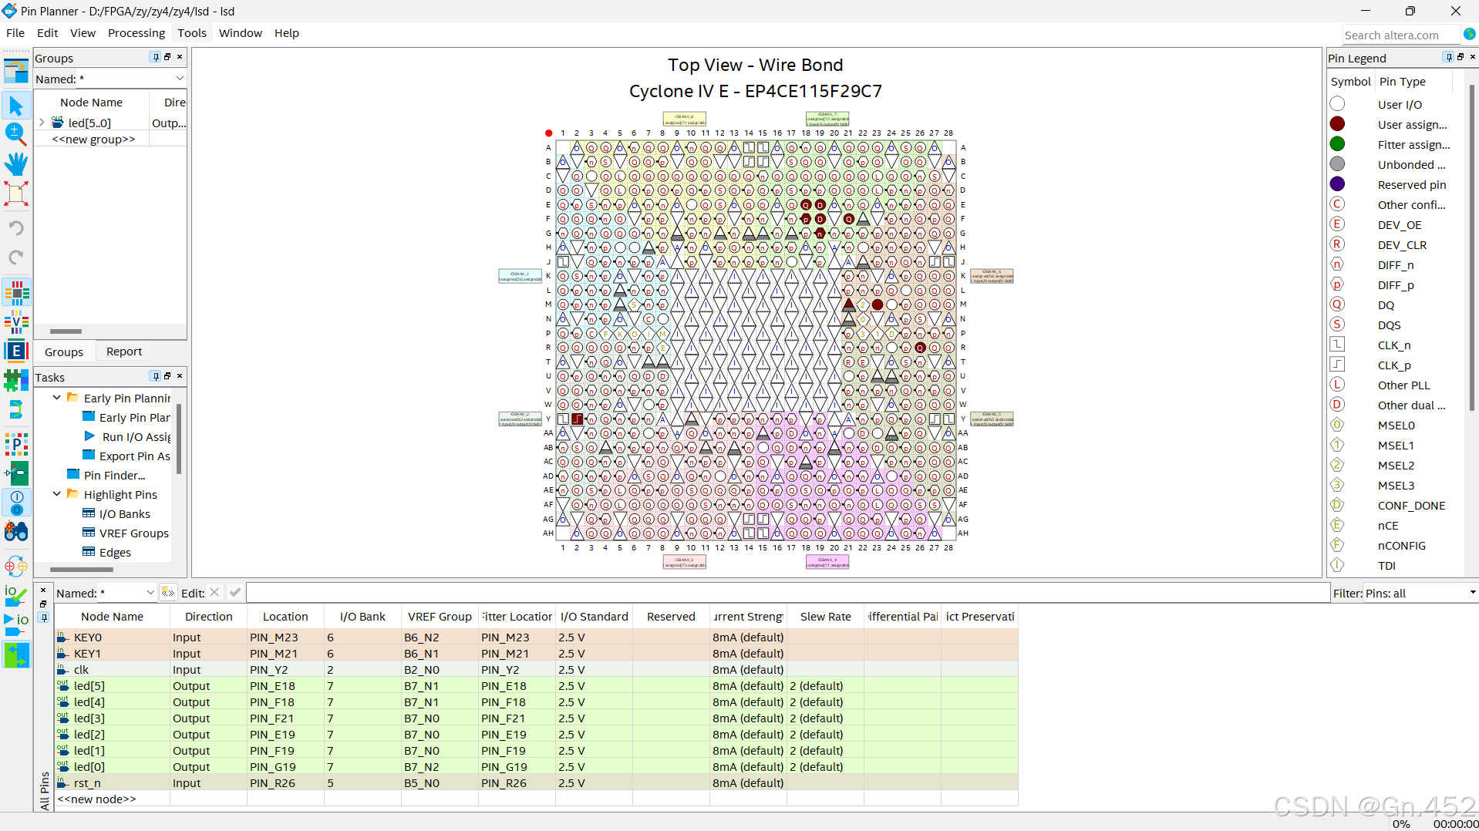Click the Search altera.com field
1479x831 pixels.
point(1400,35)
